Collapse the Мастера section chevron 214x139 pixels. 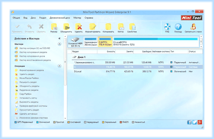click(59, 44)
